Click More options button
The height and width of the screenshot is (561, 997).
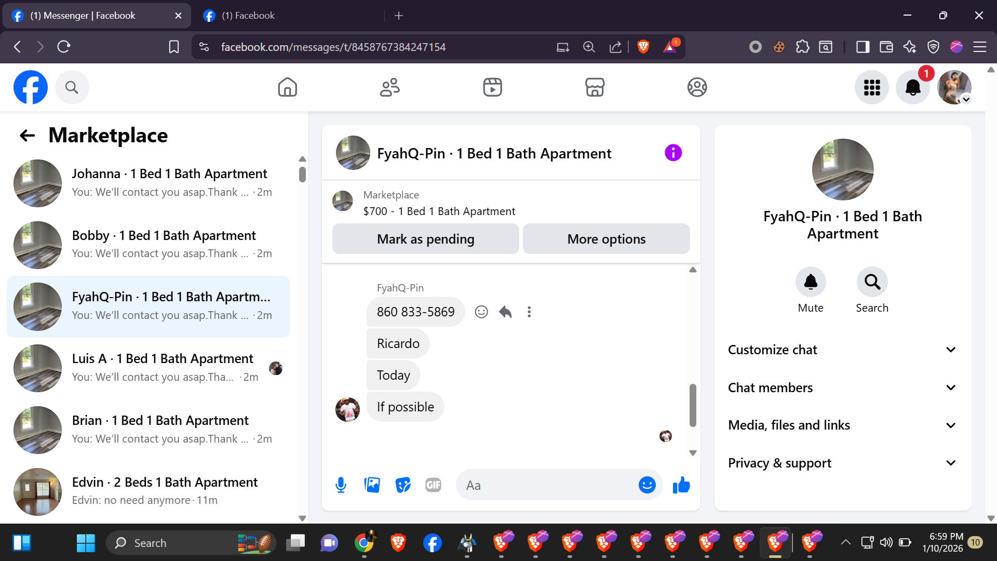click(x=606, y=239)
